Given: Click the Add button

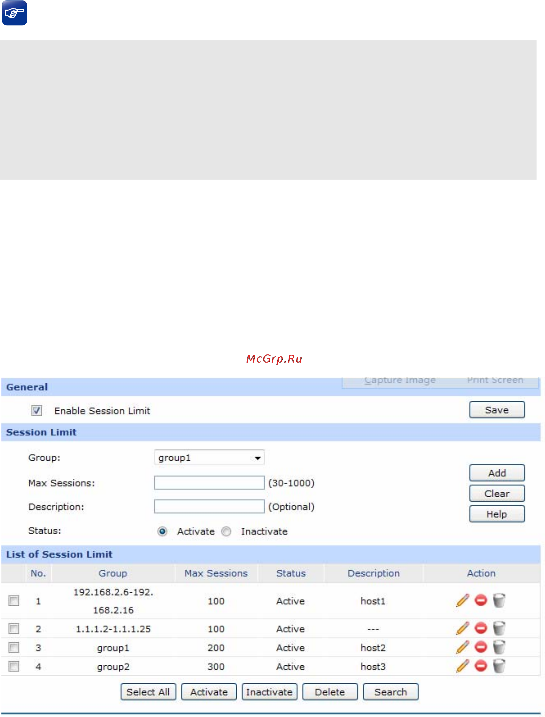Looking at the screenshot, I should pos(497,473).
